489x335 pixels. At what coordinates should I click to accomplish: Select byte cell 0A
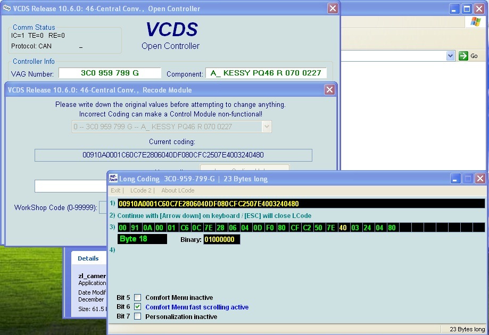tap(147, 228)
